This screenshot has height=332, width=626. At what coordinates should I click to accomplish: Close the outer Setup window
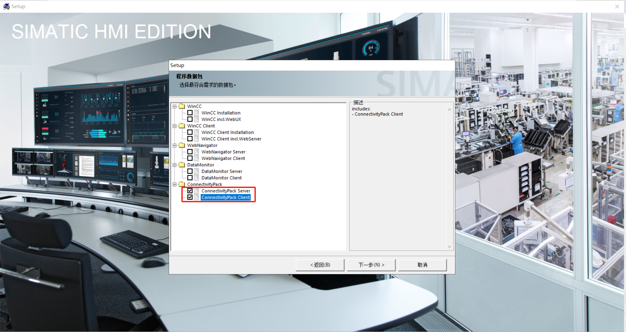[x=617, y=6]
